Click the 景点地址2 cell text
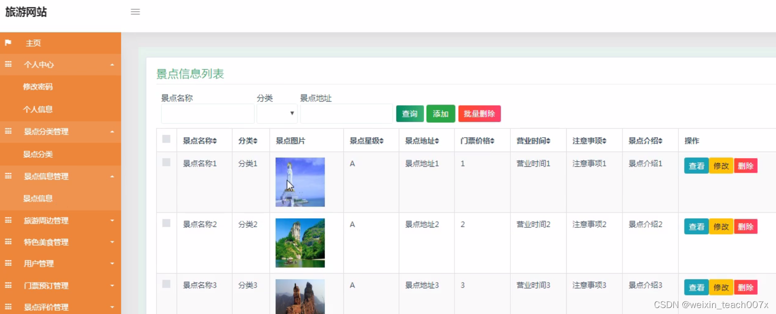776x314 pixels. click(x=422, y=224)
